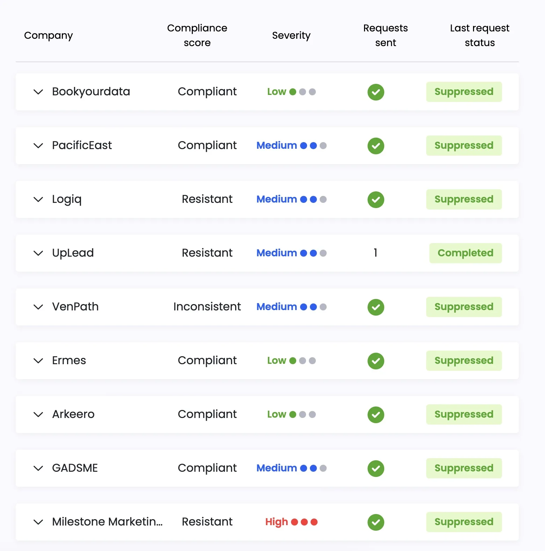Click the green checkmark in Ermes row
The image size is (545, 551).
coord(376,361)
